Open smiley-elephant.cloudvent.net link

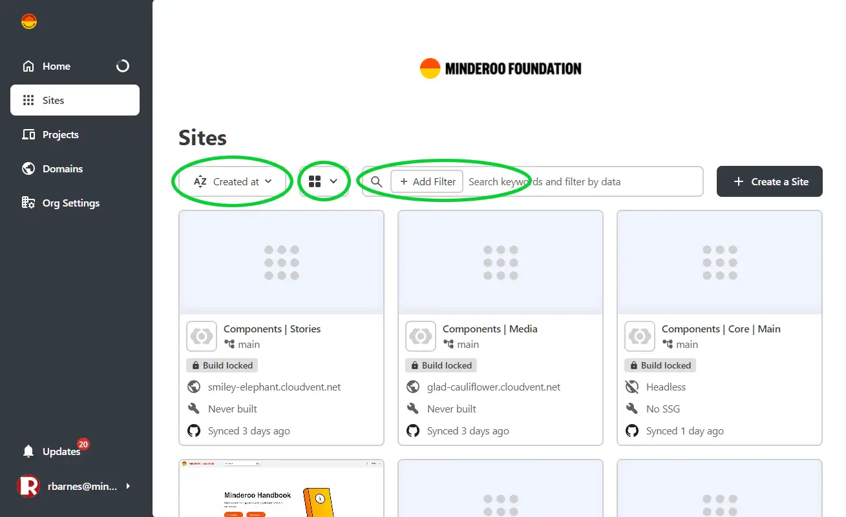274,387
